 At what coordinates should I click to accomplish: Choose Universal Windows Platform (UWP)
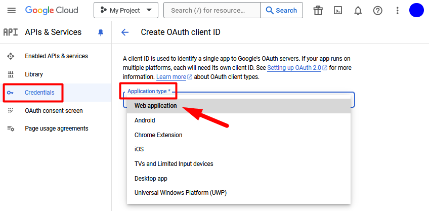[239, 193]
